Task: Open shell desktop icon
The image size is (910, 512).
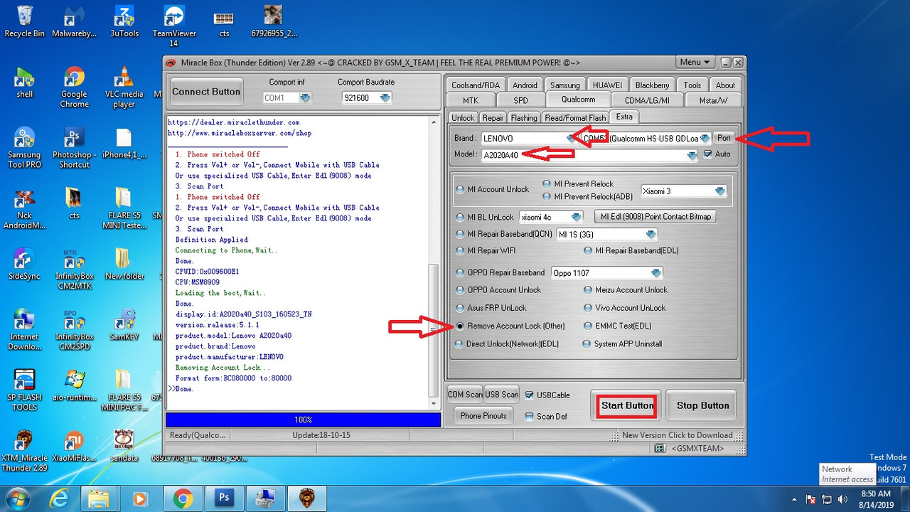Action: click(24, 82)
